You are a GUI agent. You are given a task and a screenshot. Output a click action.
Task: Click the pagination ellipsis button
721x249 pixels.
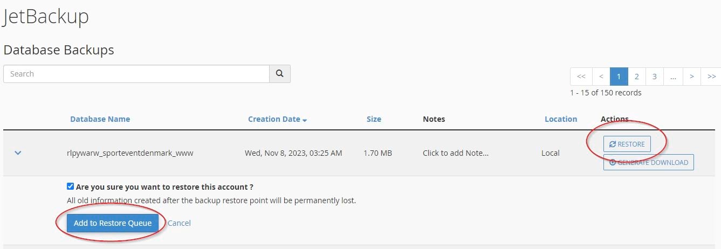click(x=673, y=77)
